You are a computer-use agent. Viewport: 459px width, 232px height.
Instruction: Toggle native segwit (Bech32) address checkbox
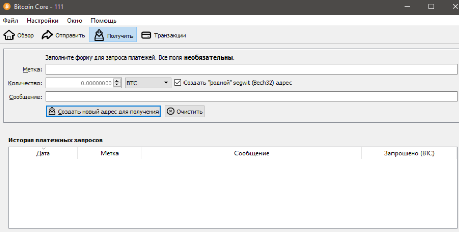(x=178, y=83)
